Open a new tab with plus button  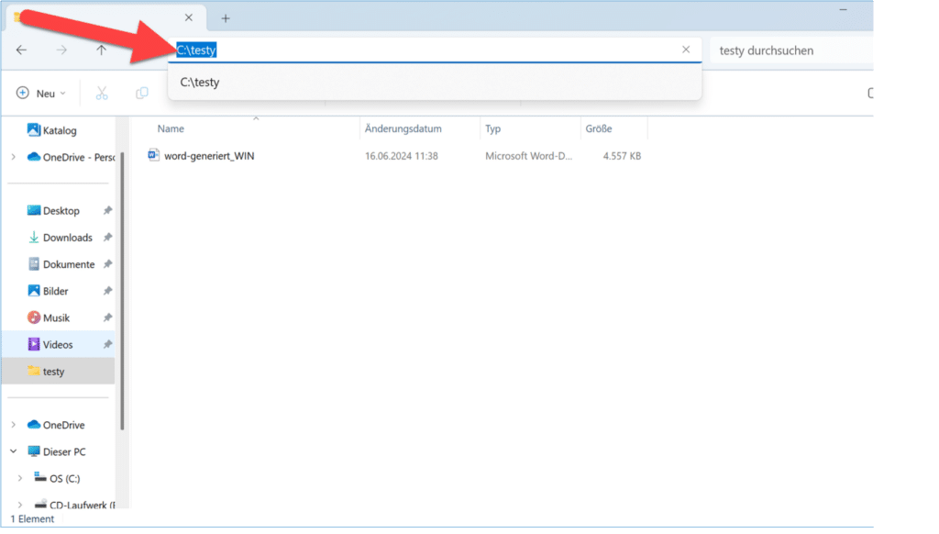(226, 18)
